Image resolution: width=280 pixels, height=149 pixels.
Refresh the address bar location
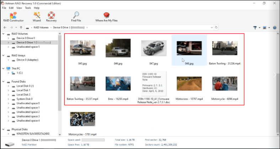(216, 28)
